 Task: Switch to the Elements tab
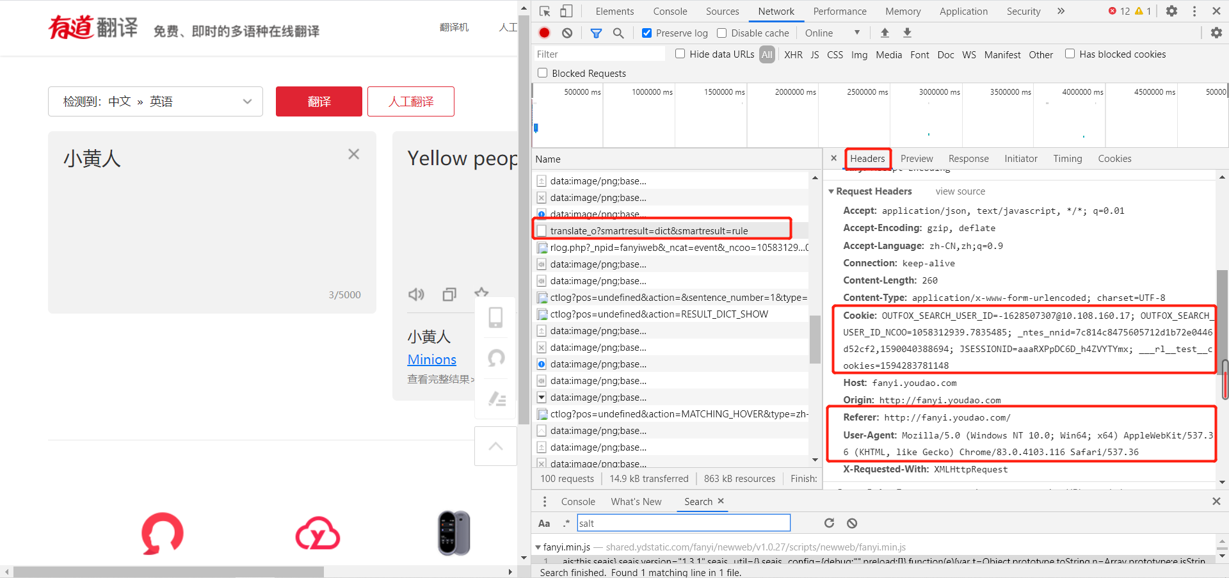pos(614,11)
